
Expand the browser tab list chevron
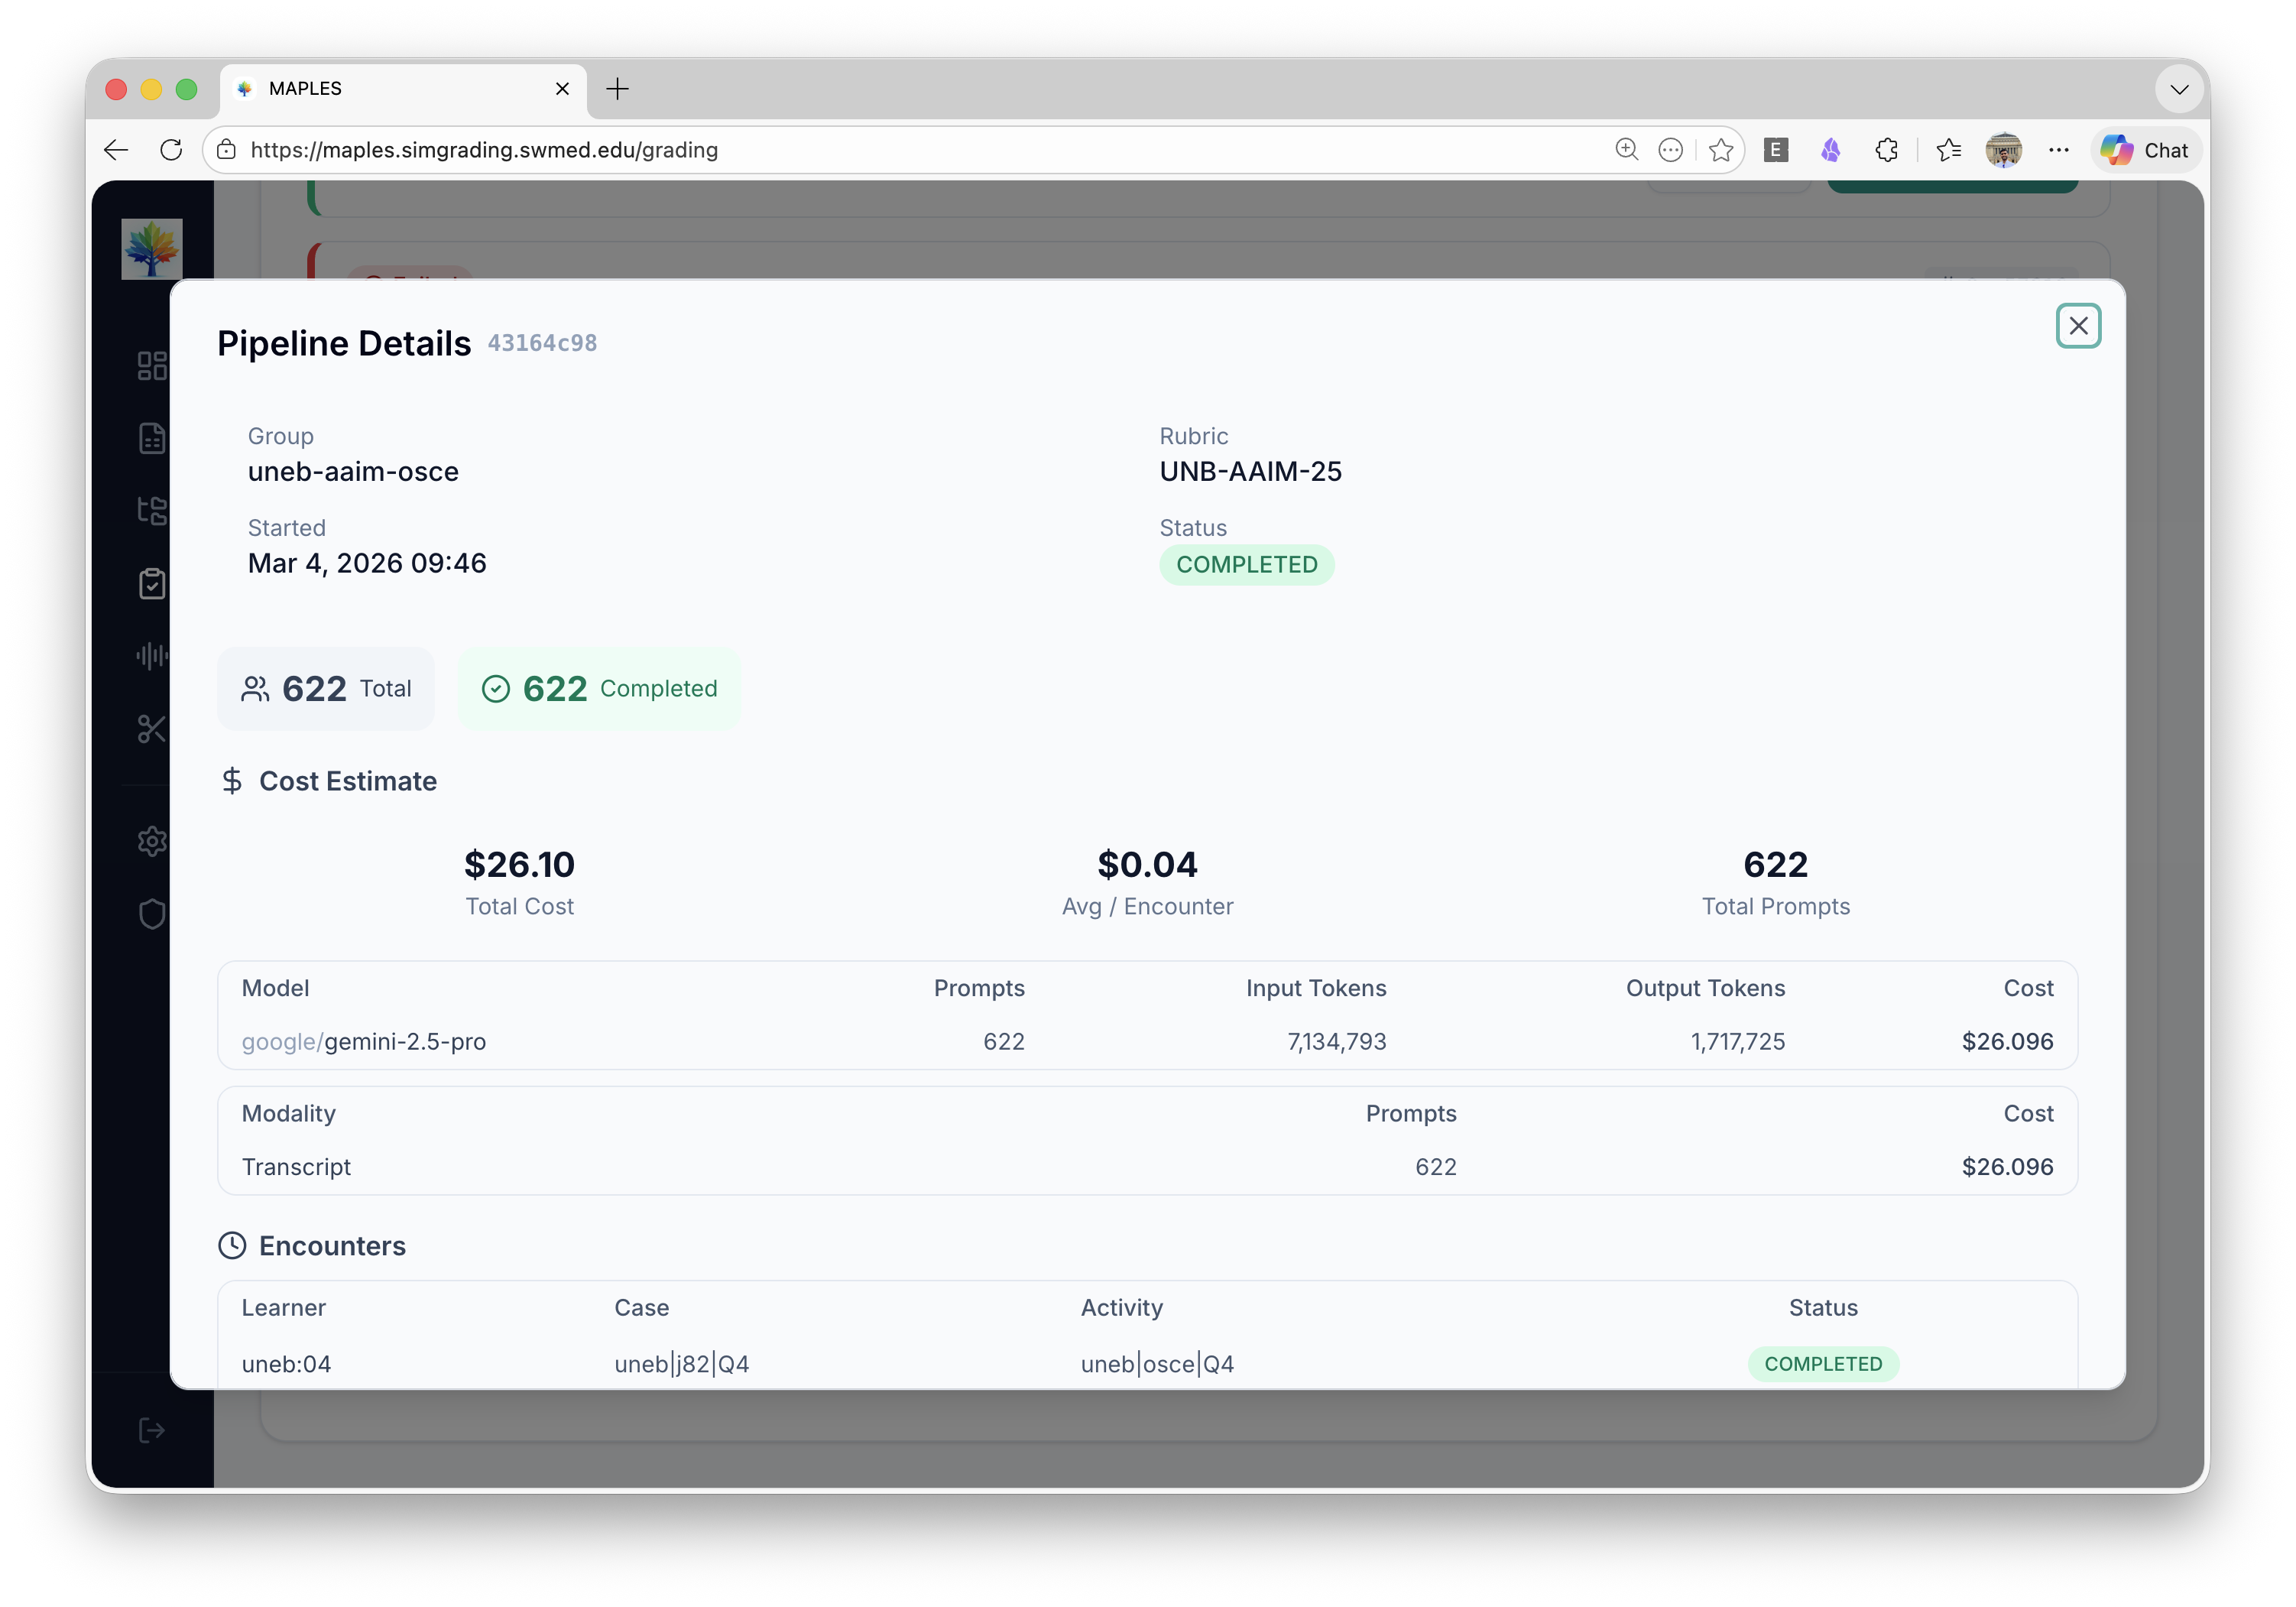[x=2179, y=90]
